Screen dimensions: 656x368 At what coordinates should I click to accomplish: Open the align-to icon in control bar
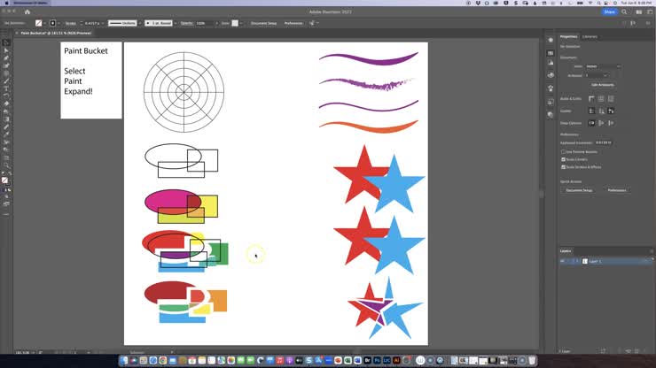click(312, 23)
